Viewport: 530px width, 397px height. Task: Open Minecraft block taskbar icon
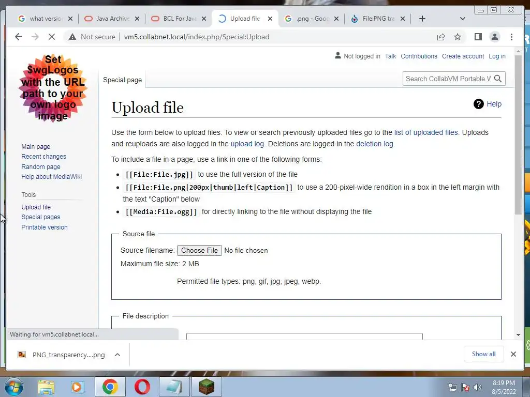click(206, 387)
